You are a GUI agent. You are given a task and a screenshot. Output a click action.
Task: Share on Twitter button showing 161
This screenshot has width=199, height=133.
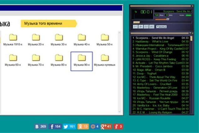(69, 126)
